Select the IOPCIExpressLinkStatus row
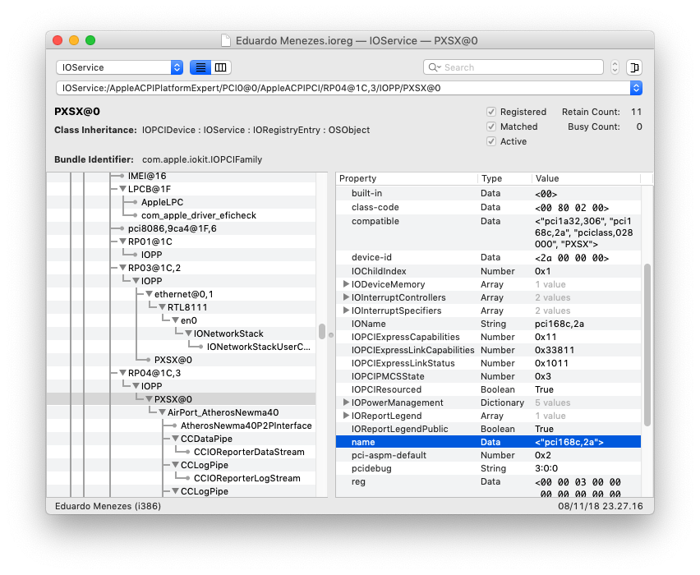This screenshot has width=700, height=575. [488, 363]
